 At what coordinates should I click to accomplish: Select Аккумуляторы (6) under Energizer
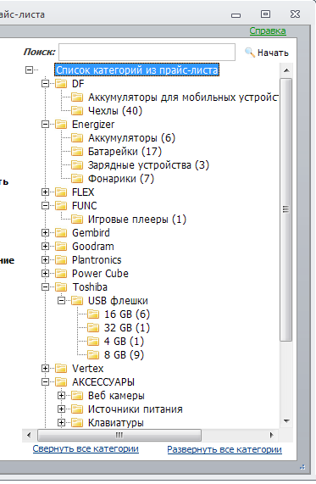click(131, 138)
